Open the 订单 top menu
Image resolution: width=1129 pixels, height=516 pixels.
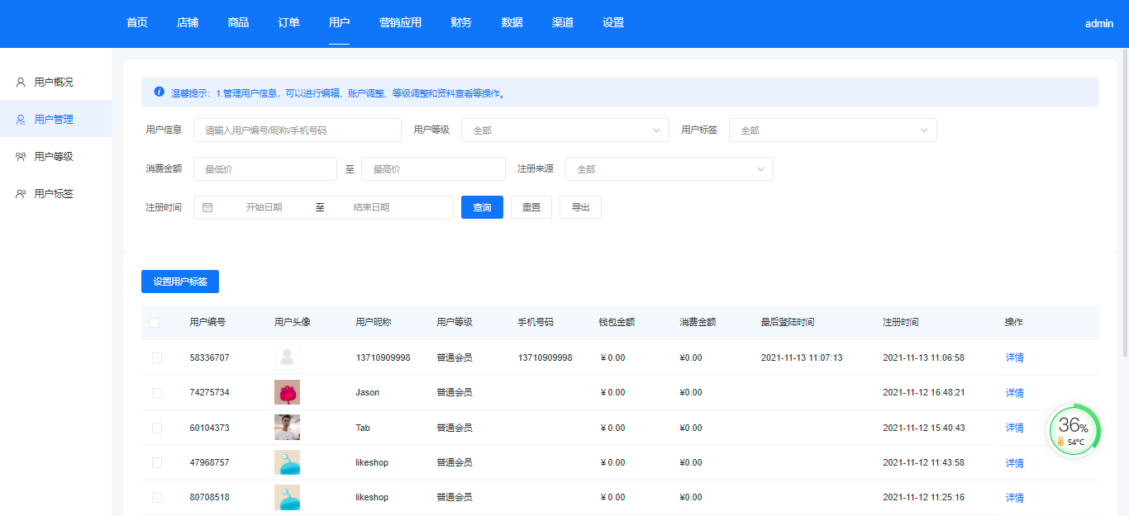click(x=288, y=23)
